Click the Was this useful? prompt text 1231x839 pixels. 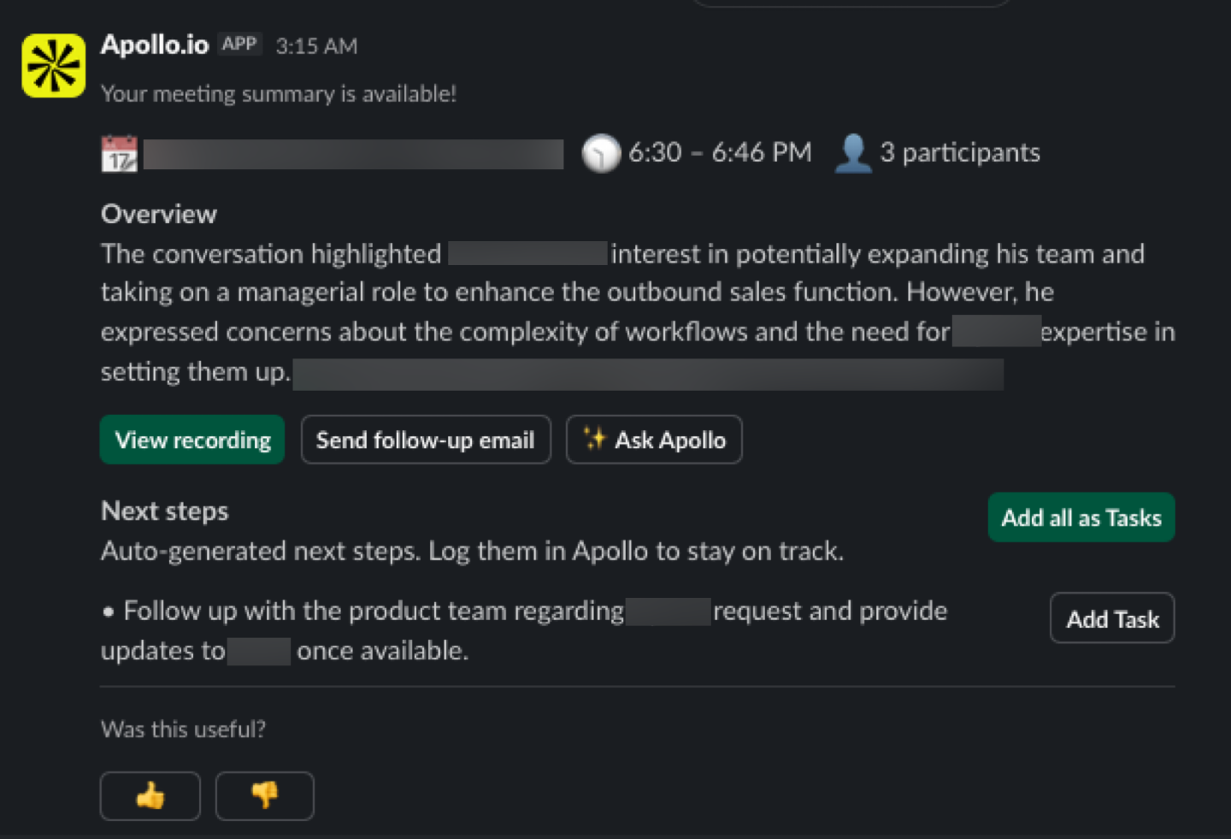coord(183,730)
